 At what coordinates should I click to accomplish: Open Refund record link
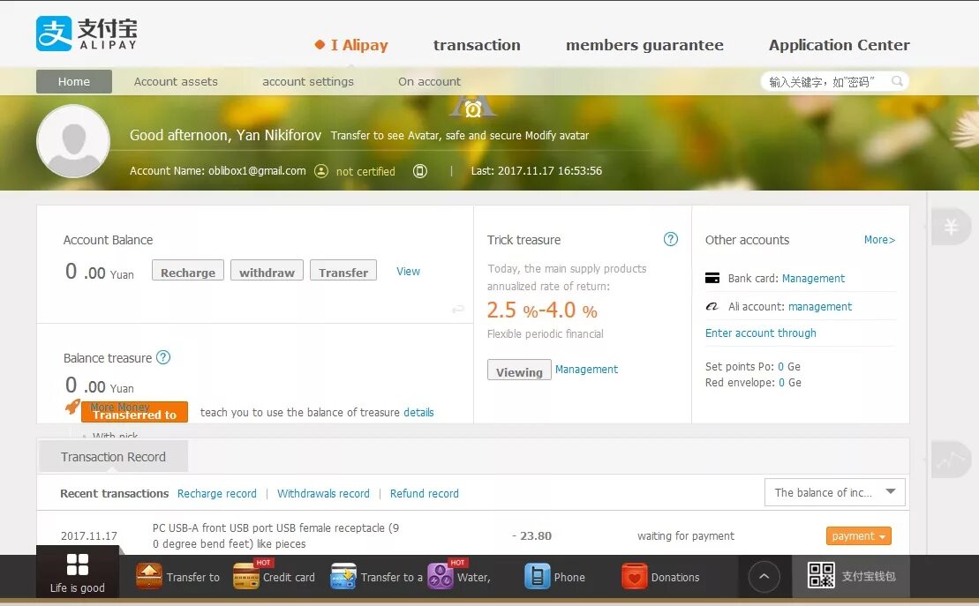point(424,494)
